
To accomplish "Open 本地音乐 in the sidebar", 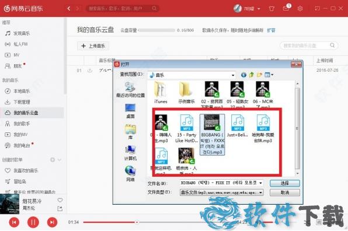I will (x=18, y=91).
